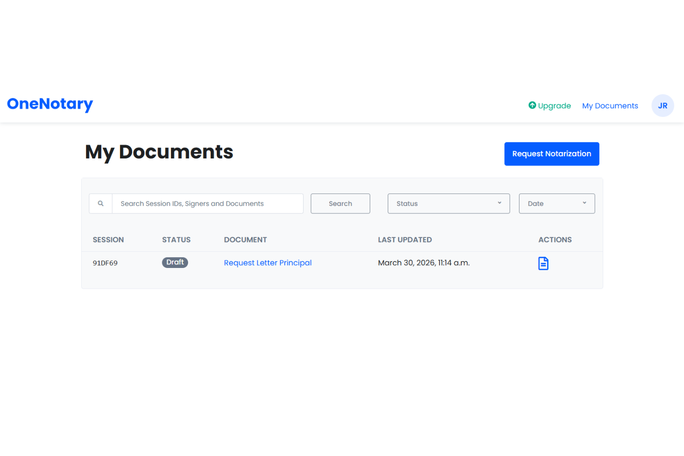Click the green Upgrade arrow icon
684x456 pixels.
coord(532,105)
